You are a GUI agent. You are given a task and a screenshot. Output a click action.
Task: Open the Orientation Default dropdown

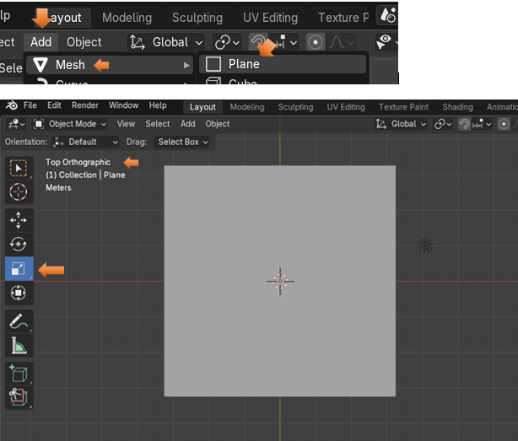pos(86,142)
